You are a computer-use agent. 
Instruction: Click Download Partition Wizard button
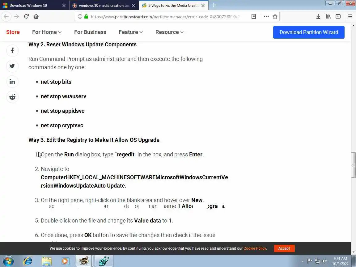click(309, 32)
